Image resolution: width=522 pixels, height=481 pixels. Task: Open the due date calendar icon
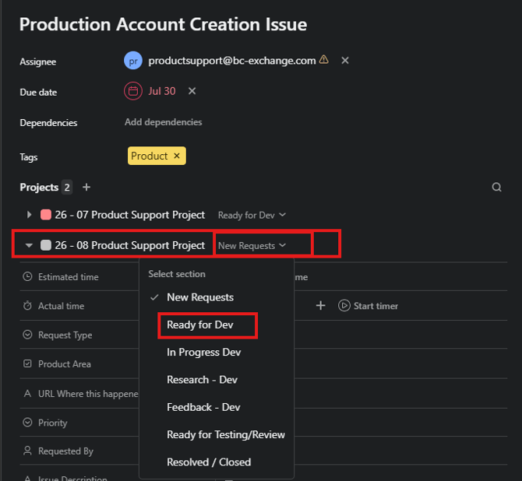click(x=132, y=91)
